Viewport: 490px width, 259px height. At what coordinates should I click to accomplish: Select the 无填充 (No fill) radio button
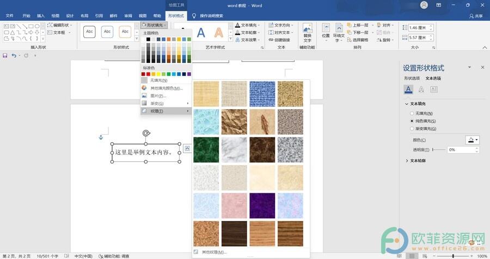coord(412,113)
